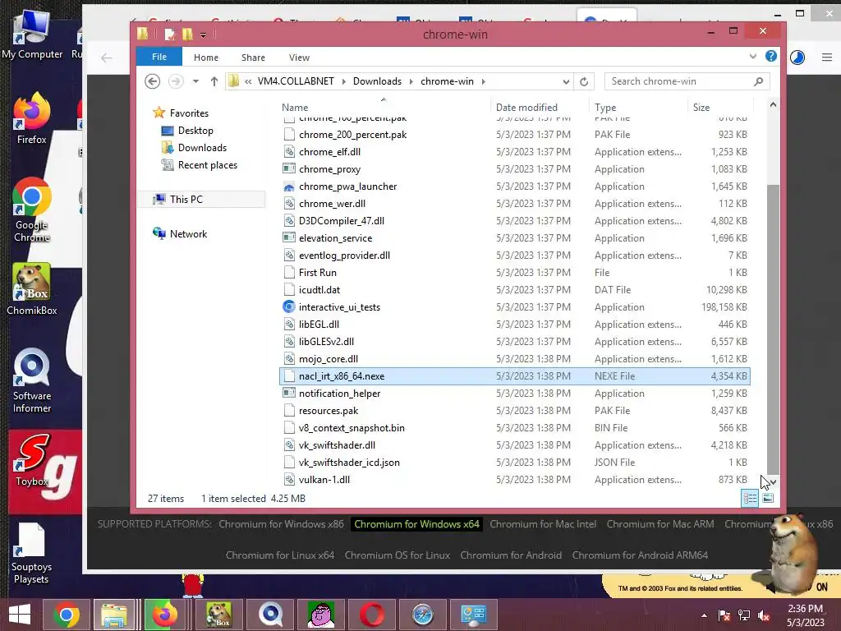Screen dimensions: 841x631
Task: Open Explorer help icon
Action: point(770,57)
